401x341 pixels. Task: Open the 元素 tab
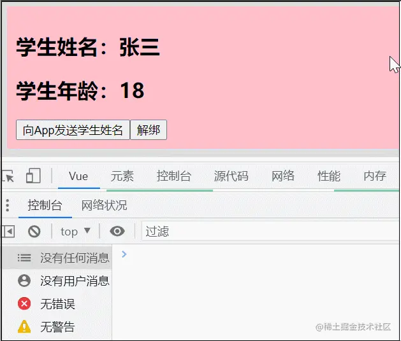(x=122, y=176)
